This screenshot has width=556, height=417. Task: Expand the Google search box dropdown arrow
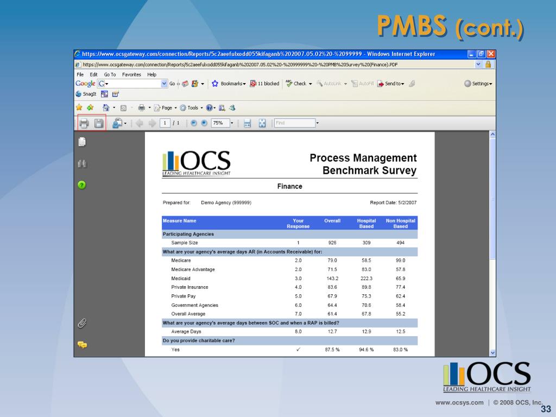[x=164, y=84]
